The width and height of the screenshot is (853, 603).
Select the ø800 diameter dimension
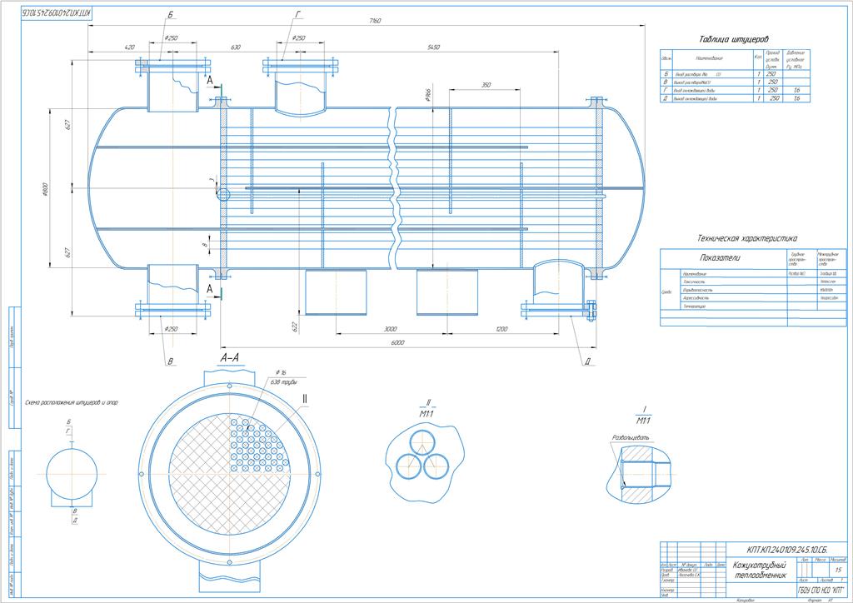[45, 189]
